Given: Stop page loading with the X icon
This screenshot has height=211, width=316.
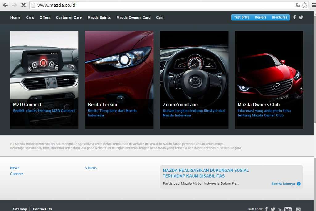Looking at the screenshot, I should pos(23,5).
